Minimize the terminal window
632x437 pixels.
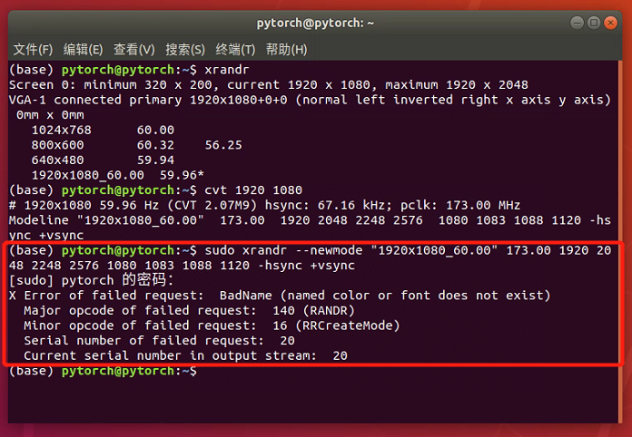pos(577,23)
